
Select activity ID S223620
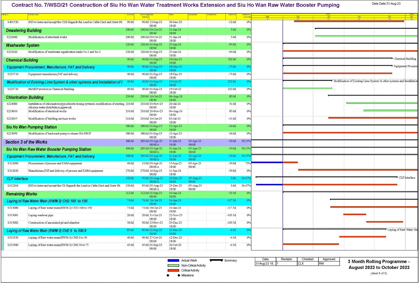point(12,52)
